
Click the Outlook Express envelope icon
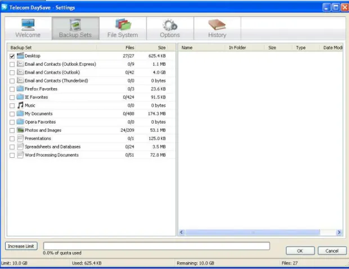pos(20,64)
